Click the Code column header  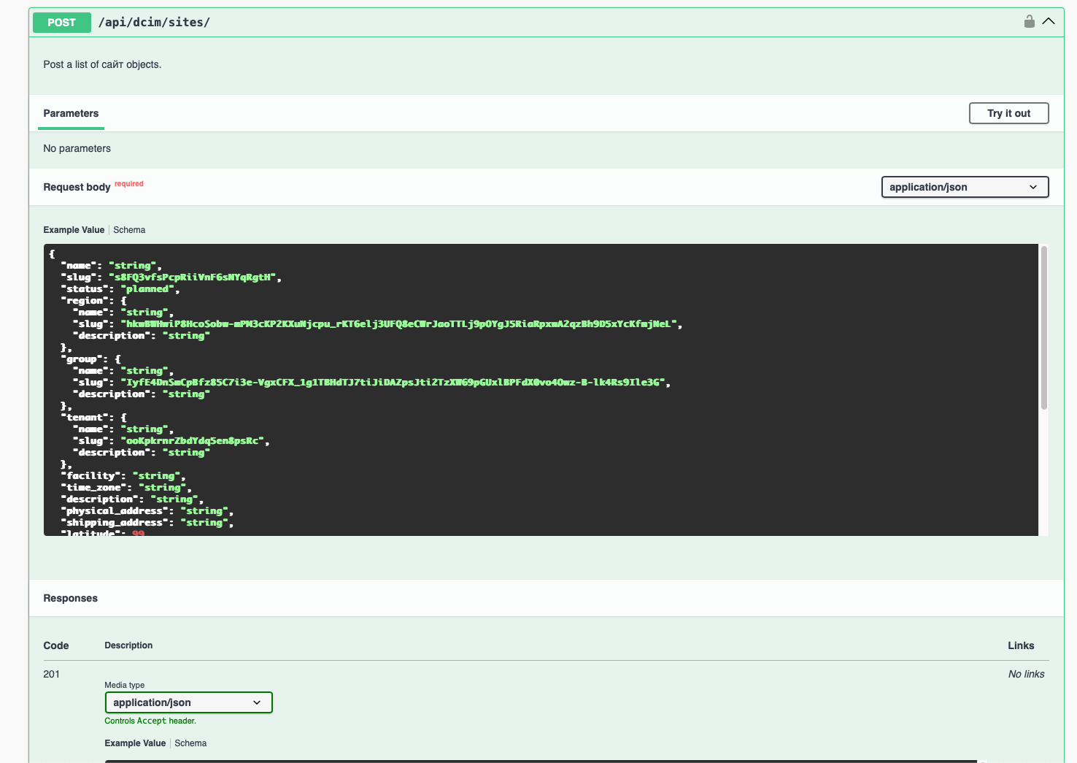(x=56, y=645)
